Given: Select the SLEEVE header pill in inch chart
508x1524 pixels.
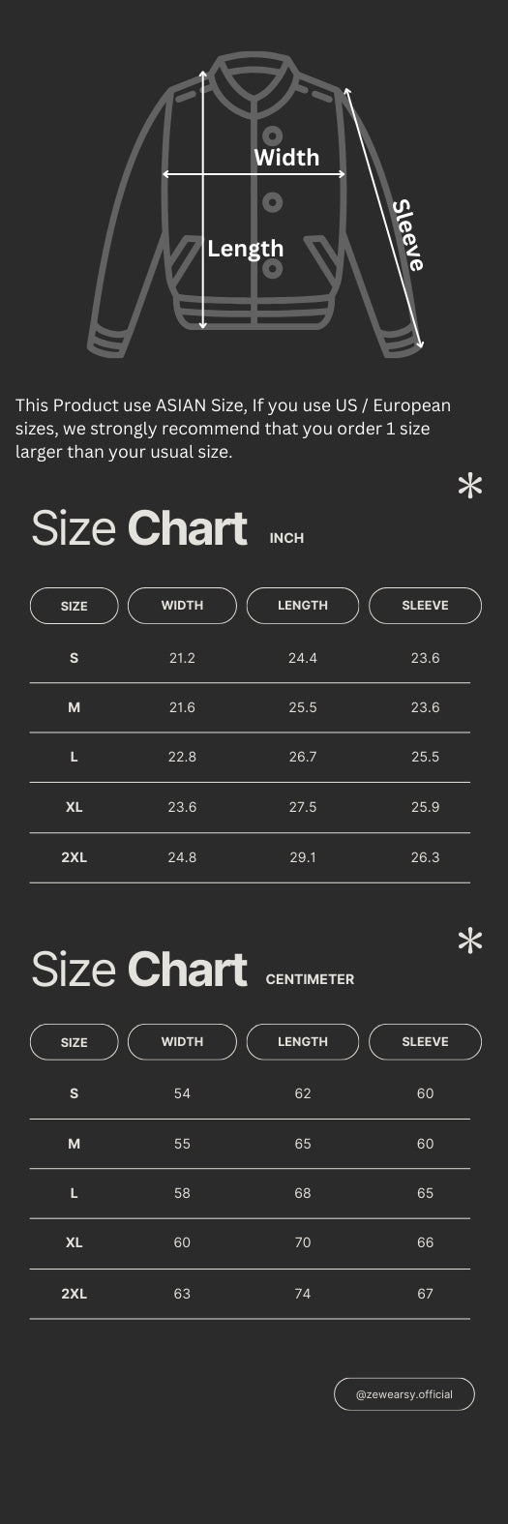Looking at the screenshot, I should pos(425,606).
